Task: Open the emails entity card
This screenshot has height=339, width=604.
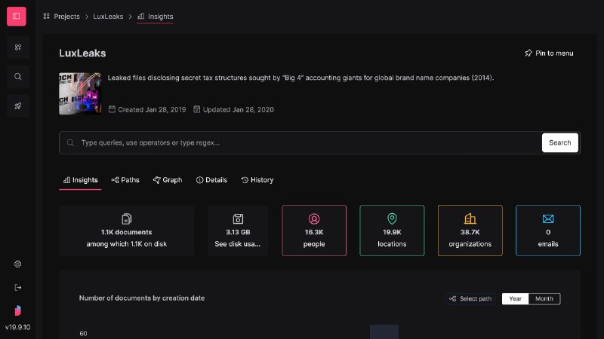Action: (548, 231)
